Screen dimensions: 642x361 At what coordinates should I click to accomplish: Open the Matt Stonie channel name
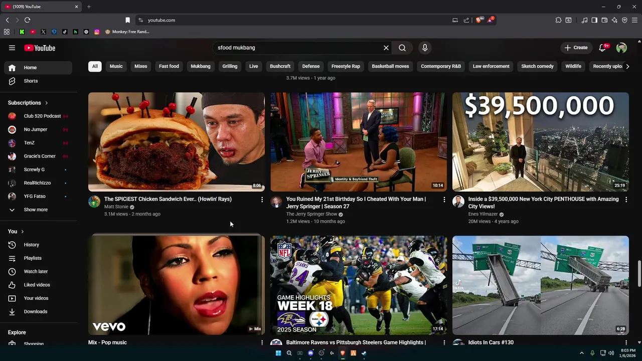point(116,207)
